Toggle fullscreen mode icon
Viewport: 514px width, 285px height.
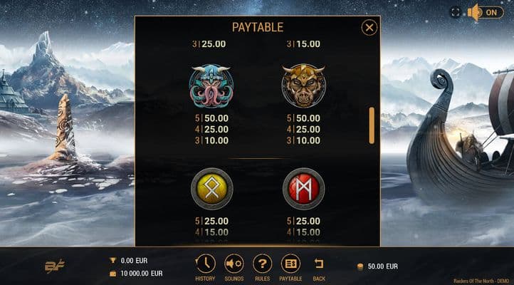tap(456, 12)
